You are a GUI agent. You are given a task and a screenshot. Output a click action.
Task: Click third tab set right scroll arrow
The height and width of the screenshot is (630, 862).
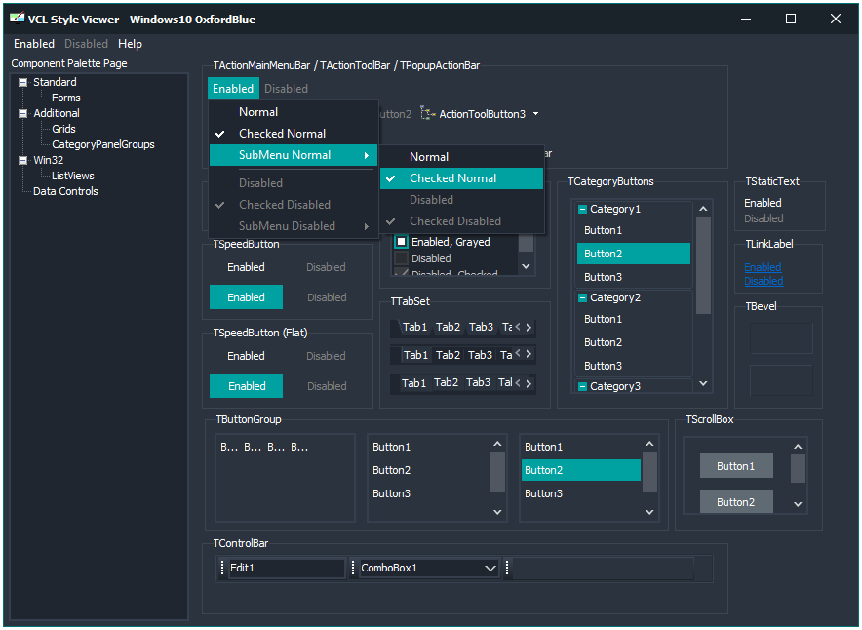pos(529,383)
